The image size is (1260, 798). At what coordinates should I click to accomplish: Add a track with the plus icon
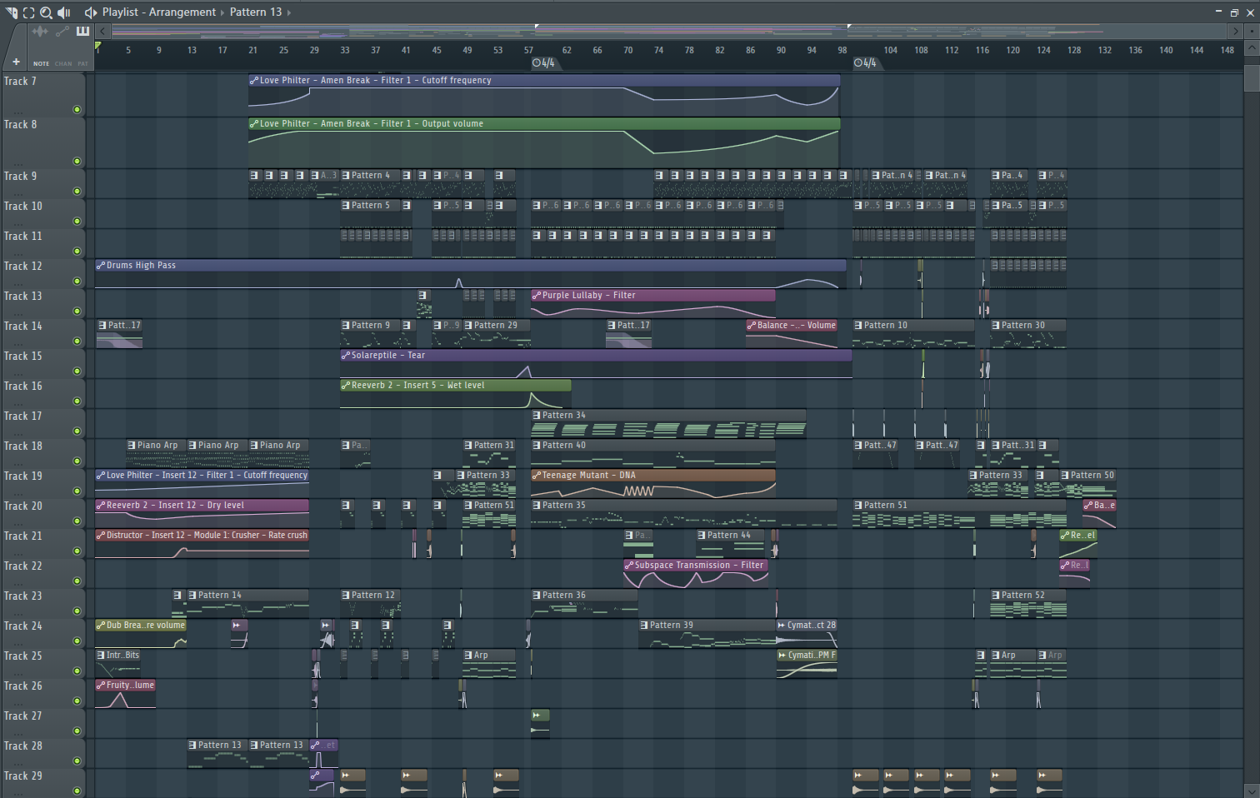pos(16,62)
